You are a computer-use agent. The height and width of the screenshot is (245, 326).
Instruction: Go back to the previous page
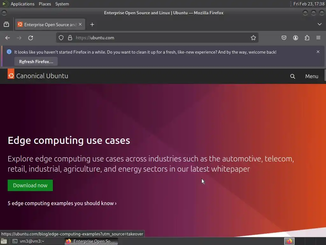click(x=8, y=38)
